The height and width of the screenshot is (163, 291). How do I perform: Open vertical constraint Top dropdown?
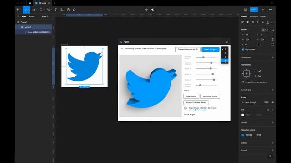click(259, 76)
